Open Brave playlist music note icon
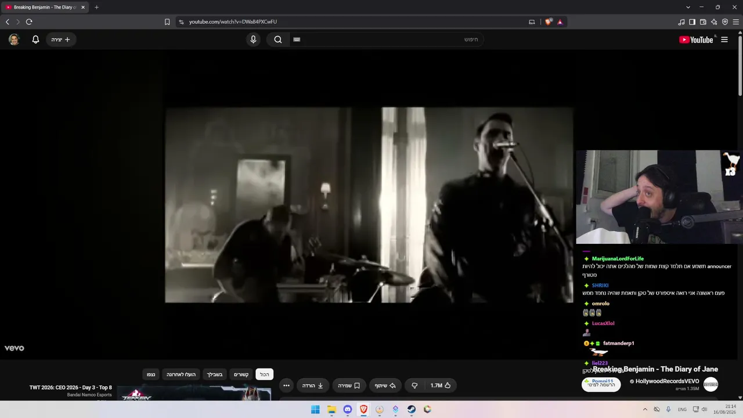 click(681, 22)
